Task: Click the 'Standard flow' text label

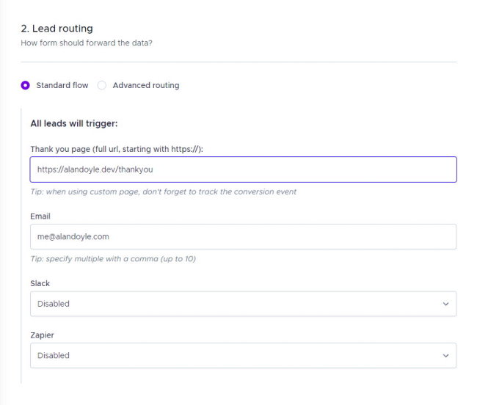Action: tap(62, 85)
